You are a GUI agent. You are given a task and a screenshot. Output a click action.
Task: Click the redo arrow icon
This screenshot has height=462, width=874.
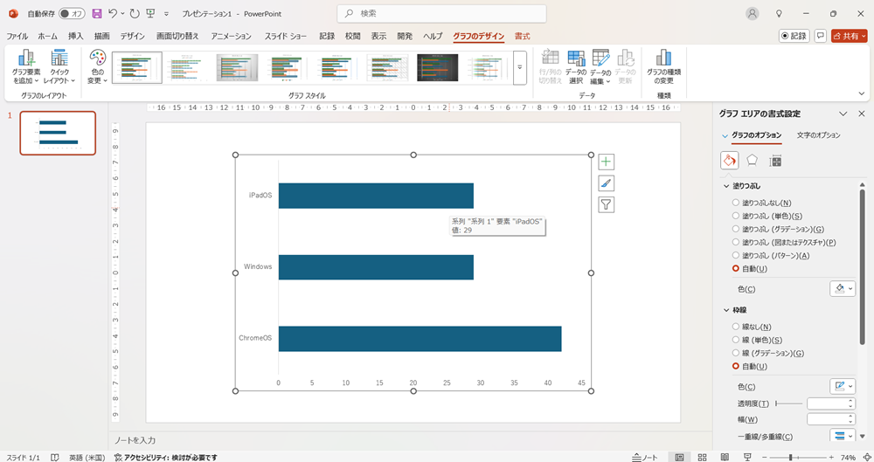click(135, 13)
